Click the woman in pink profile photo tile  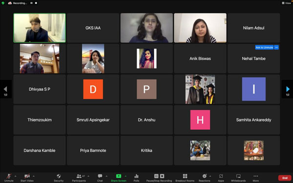(146, 59)
